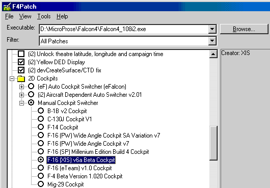Click the Creator: XIS text
The width and height of the screenshot is (270, 188).
click(x=235, y=53)
